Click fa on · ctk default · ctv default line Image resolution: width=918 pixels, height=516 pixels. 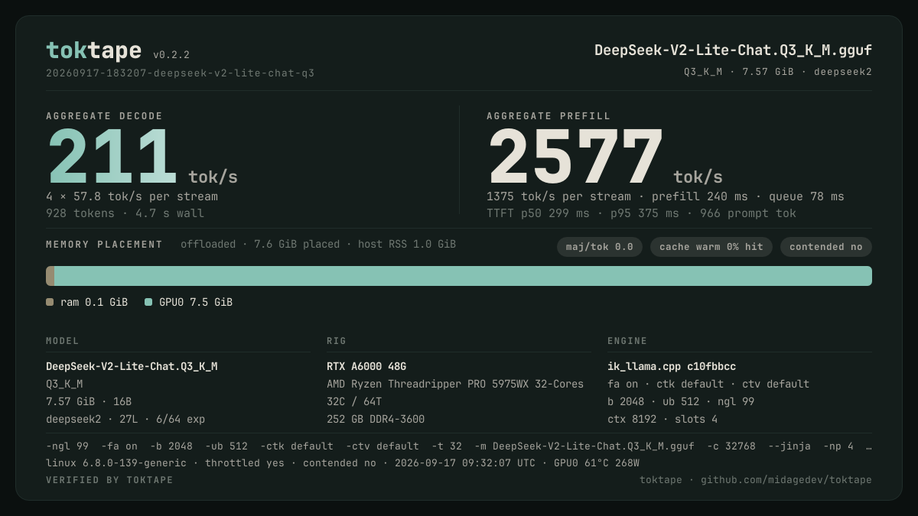pos(708,384)
